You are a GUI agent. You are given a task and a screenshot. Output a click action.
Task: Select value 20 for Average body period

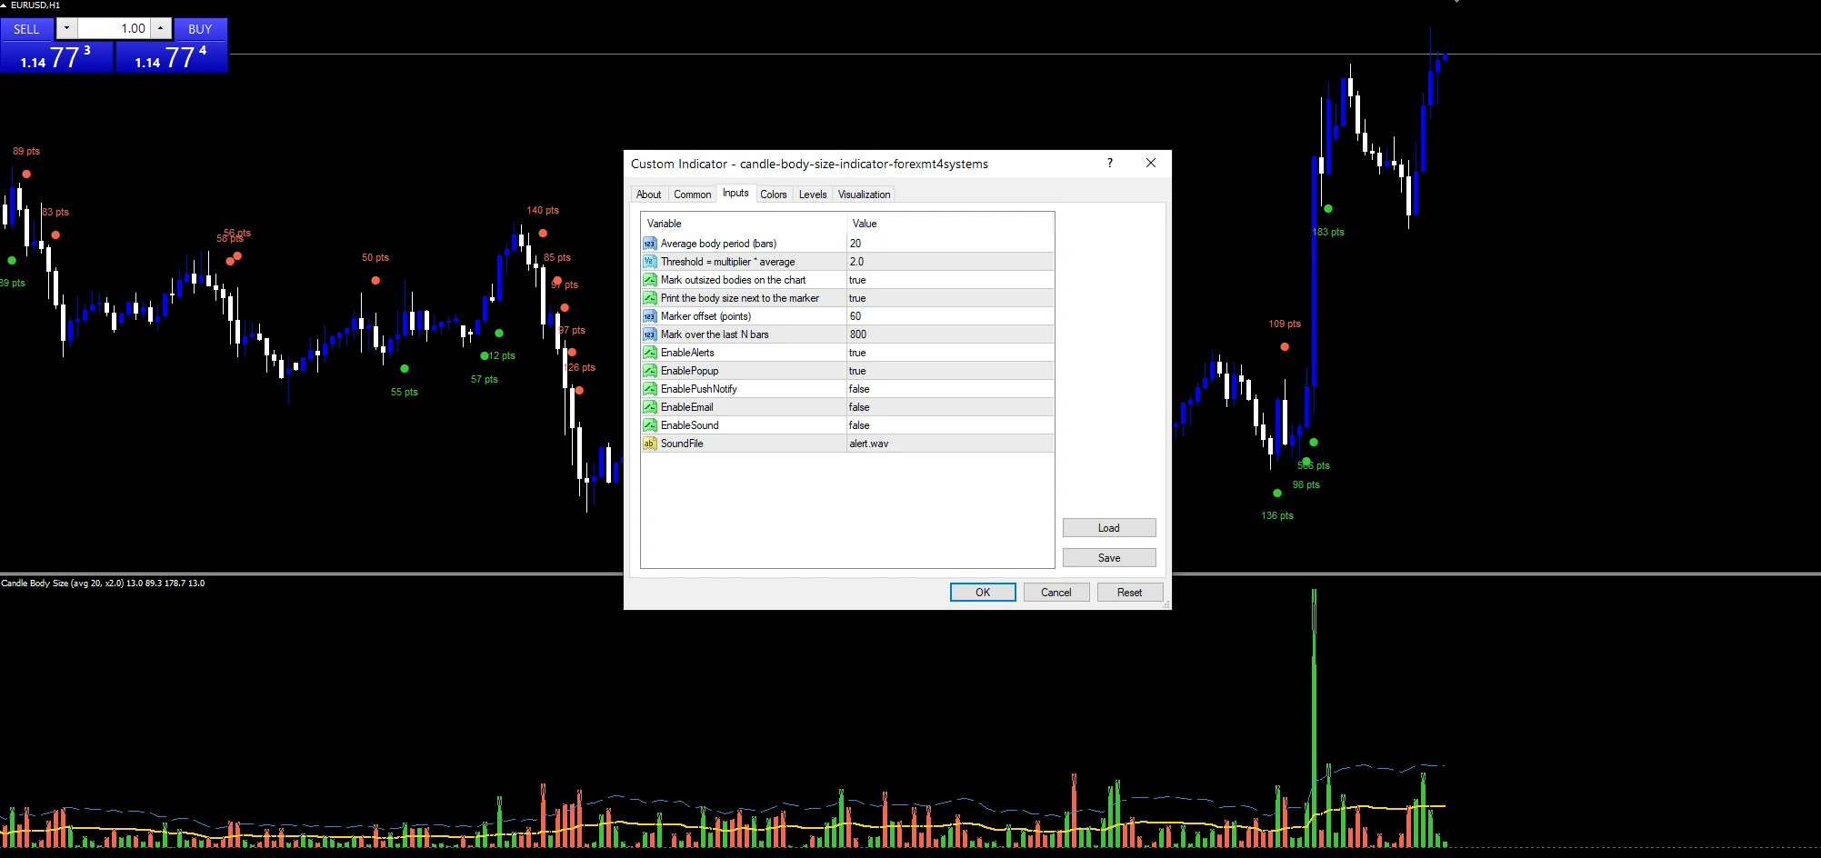pos(950,244)
